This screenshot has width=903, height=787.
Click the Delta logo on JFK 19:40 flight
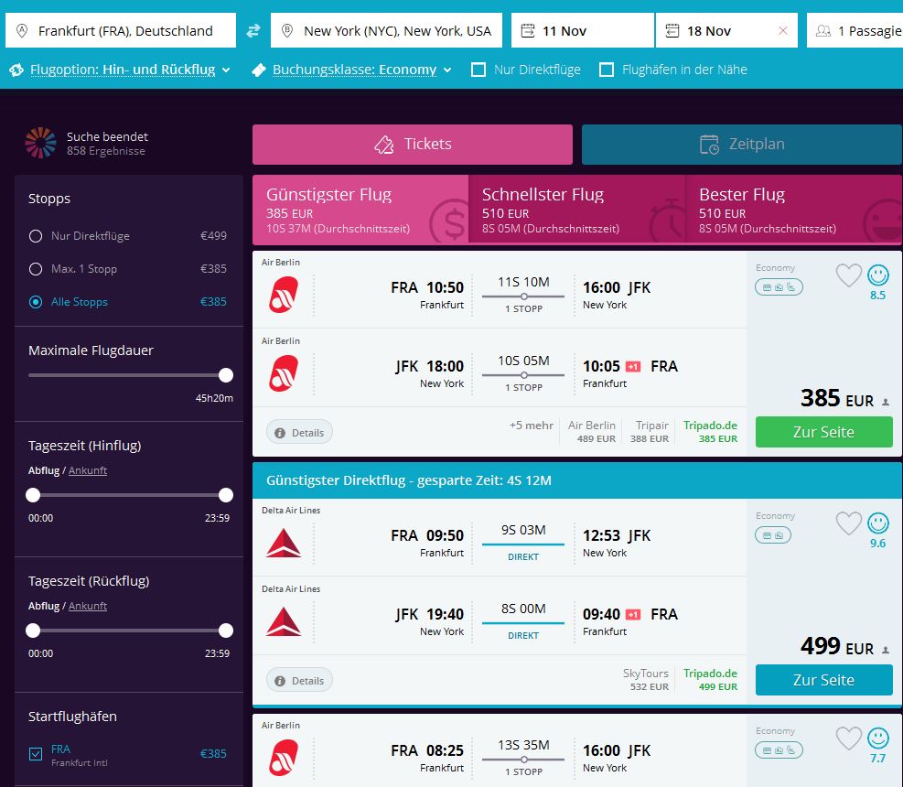(284, 621)
